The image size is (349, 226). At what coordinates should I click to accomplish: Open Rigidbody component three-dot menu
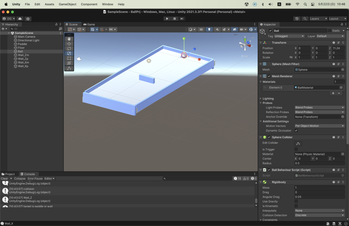click(x=343, y=182)
